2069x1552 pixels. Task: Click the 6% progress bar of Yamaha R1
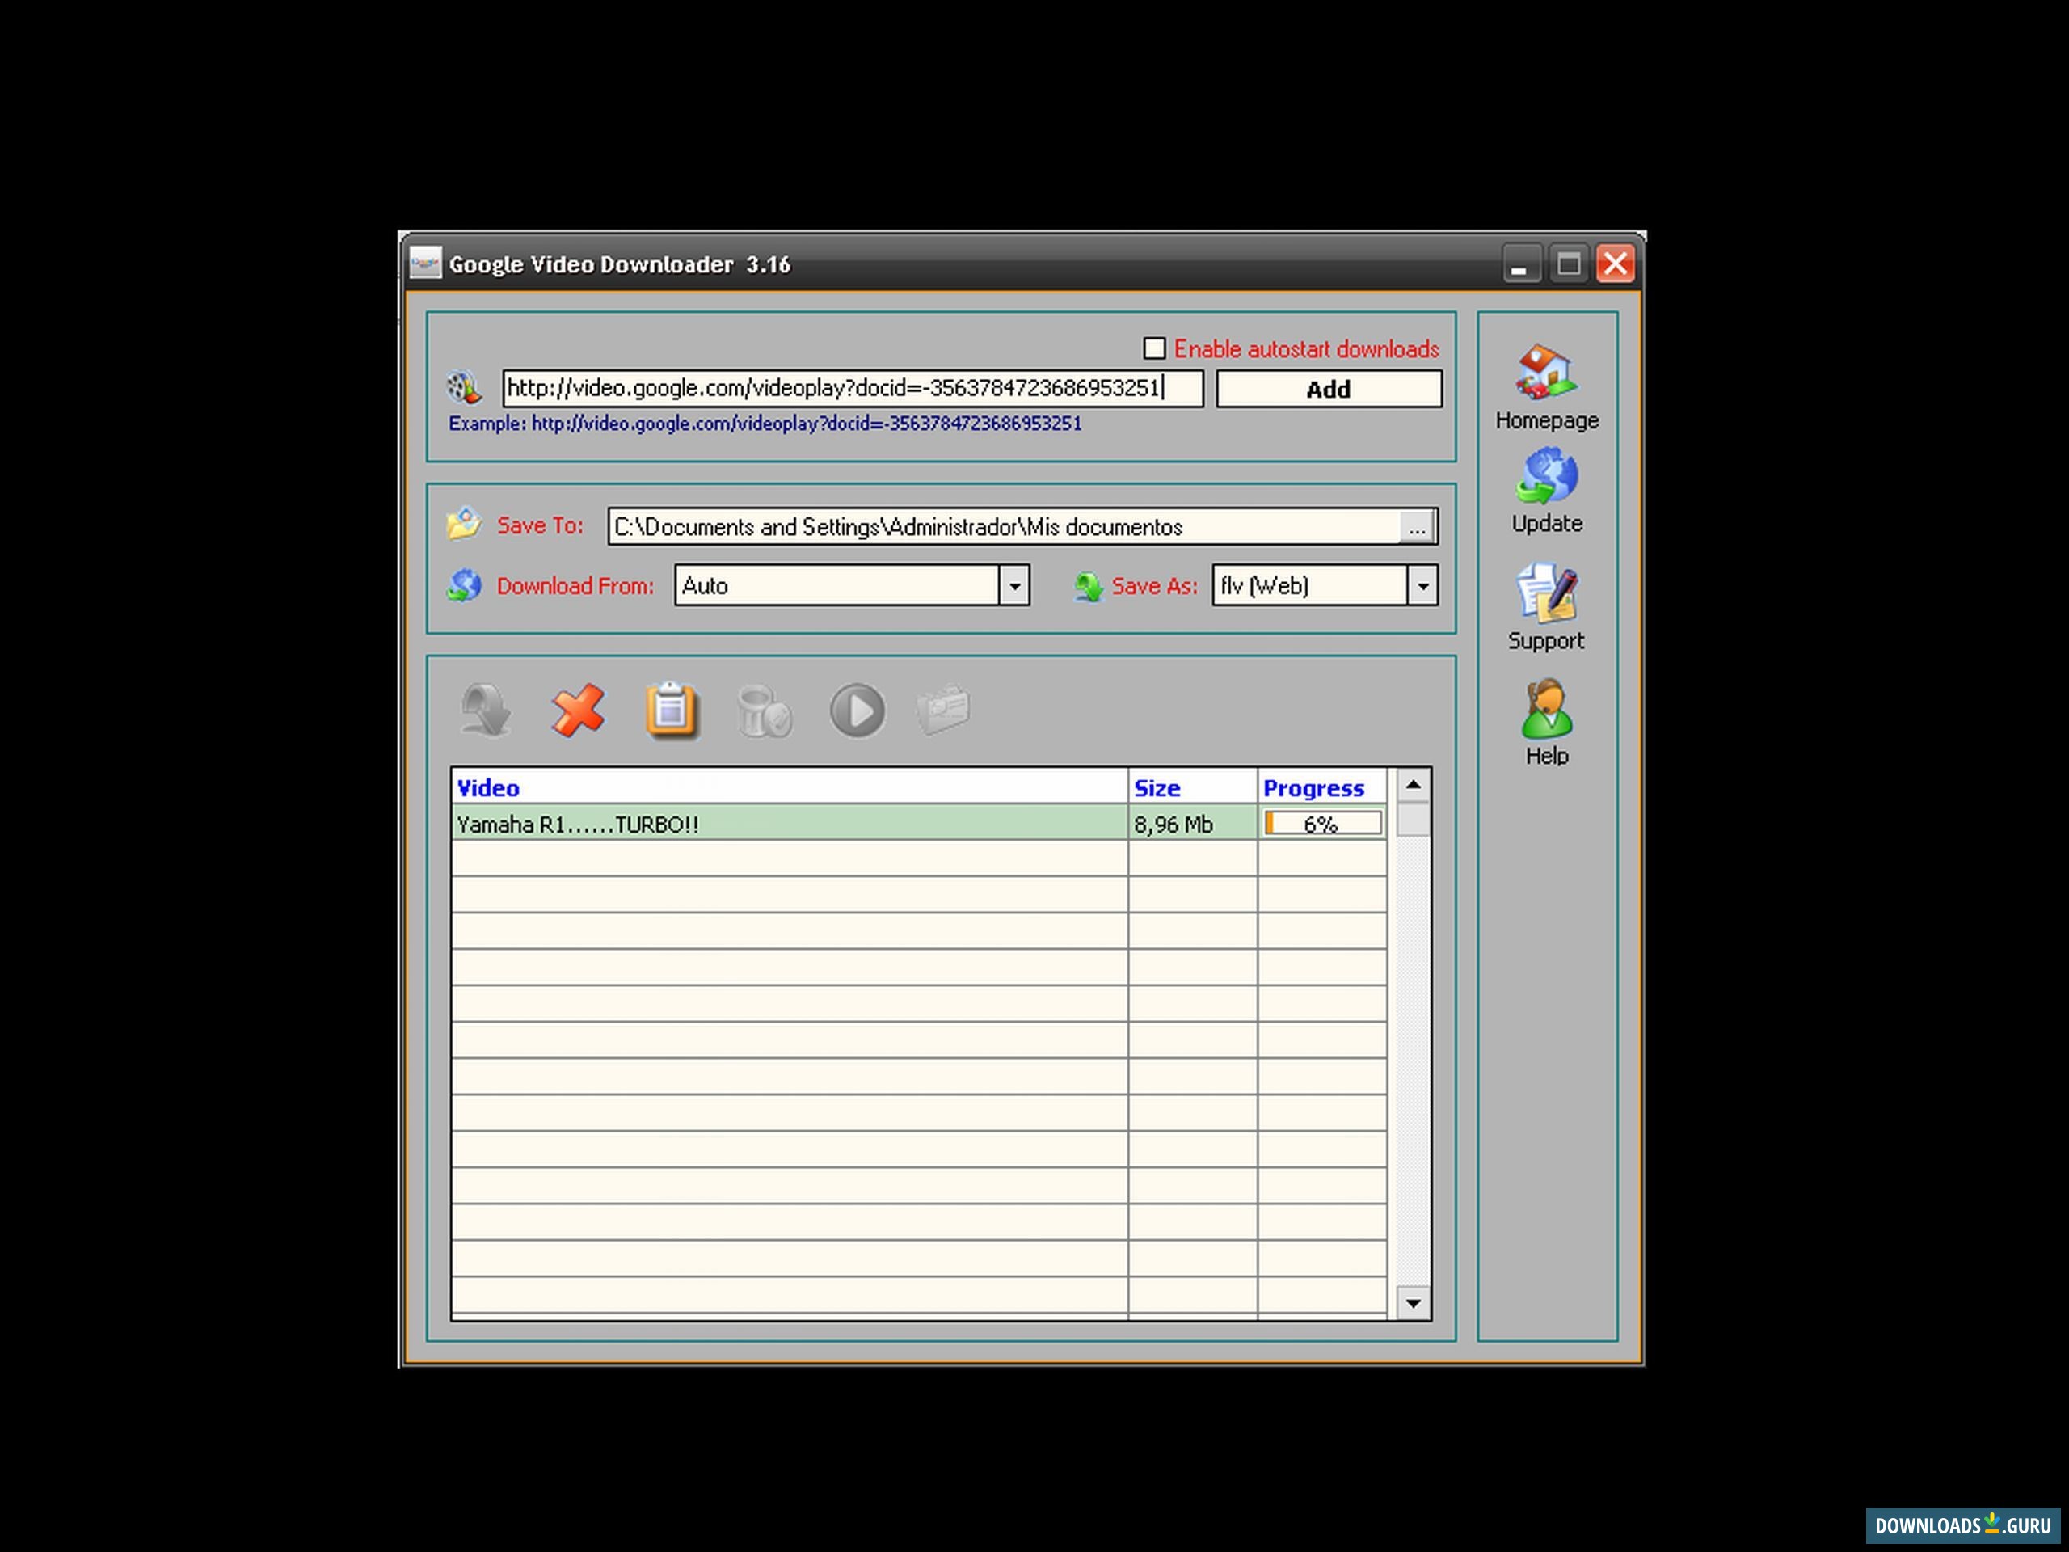1322,823
